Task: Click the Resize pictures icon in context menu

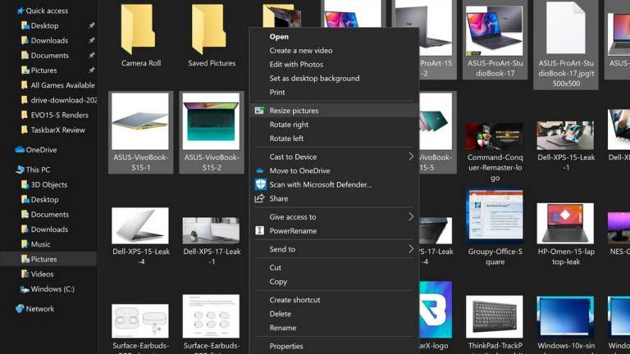Action: (x=259, y=111)
